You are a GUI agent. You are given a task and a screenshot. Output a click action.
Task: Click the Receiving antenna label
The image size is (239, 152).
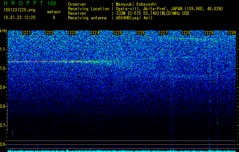click(87, 18)
